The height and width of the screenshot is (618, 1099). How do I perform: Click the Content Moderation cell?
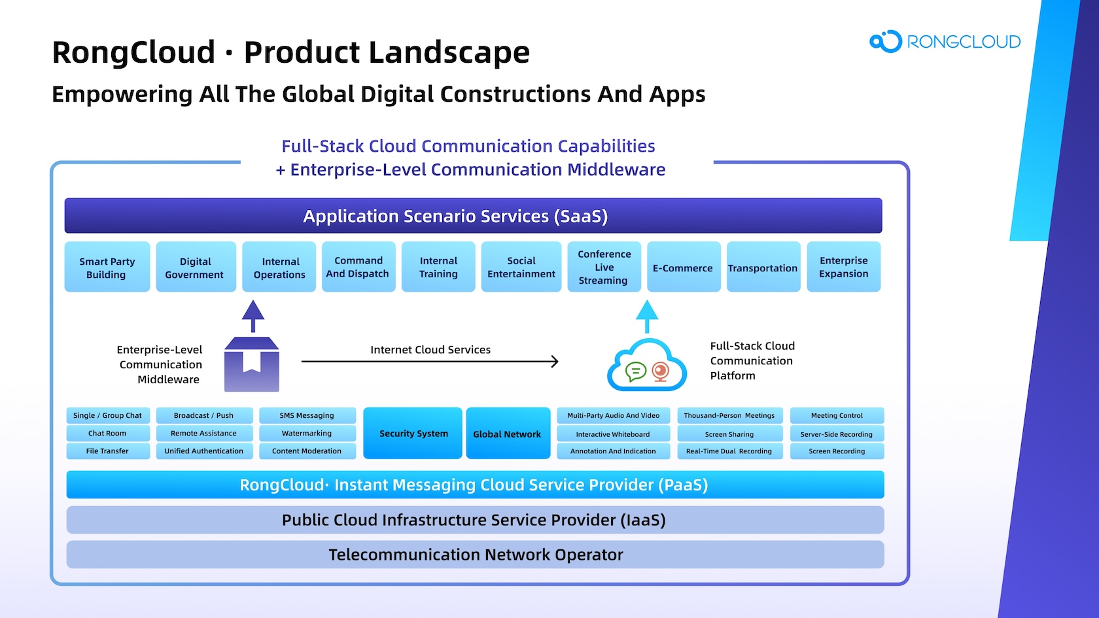point(307,451)
